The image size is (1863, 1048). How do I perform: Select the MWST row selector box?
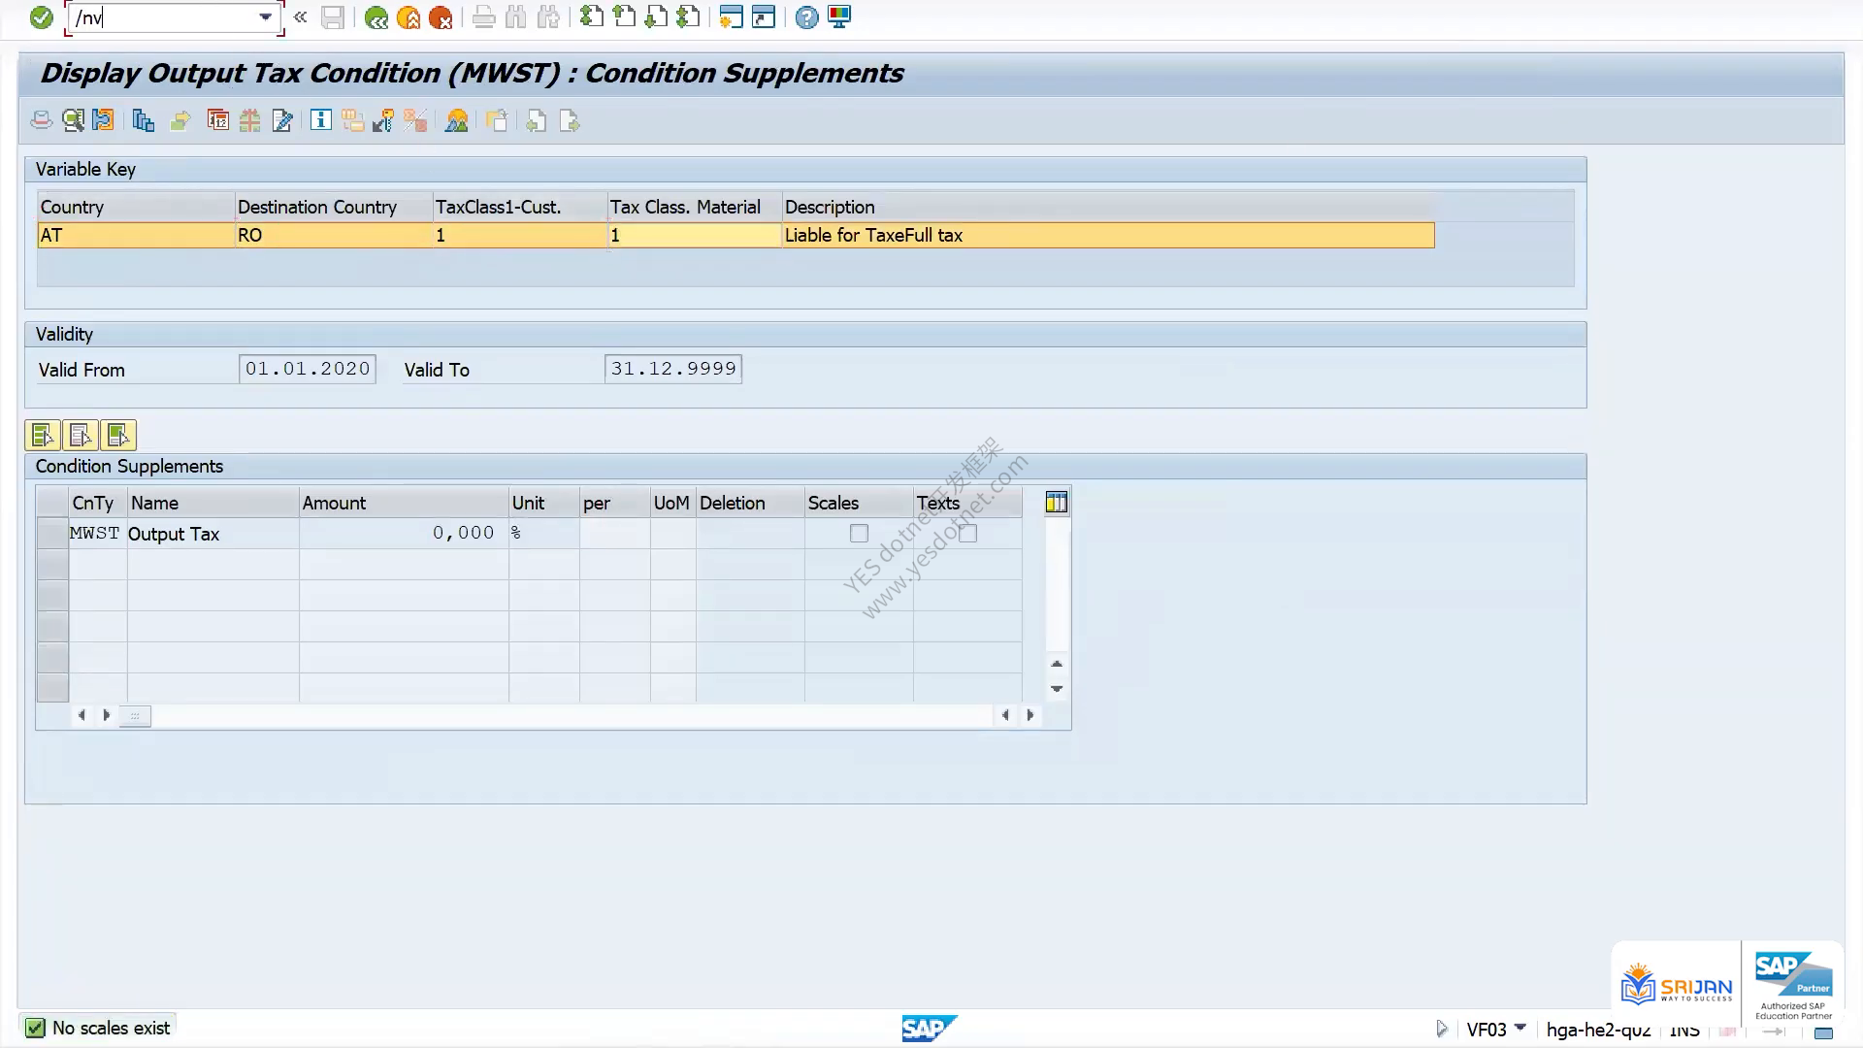[52, 533]
